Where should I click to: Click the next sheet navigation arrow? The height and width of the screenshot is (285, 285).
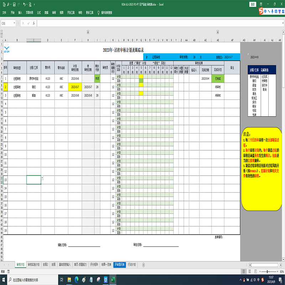point(9,265)
